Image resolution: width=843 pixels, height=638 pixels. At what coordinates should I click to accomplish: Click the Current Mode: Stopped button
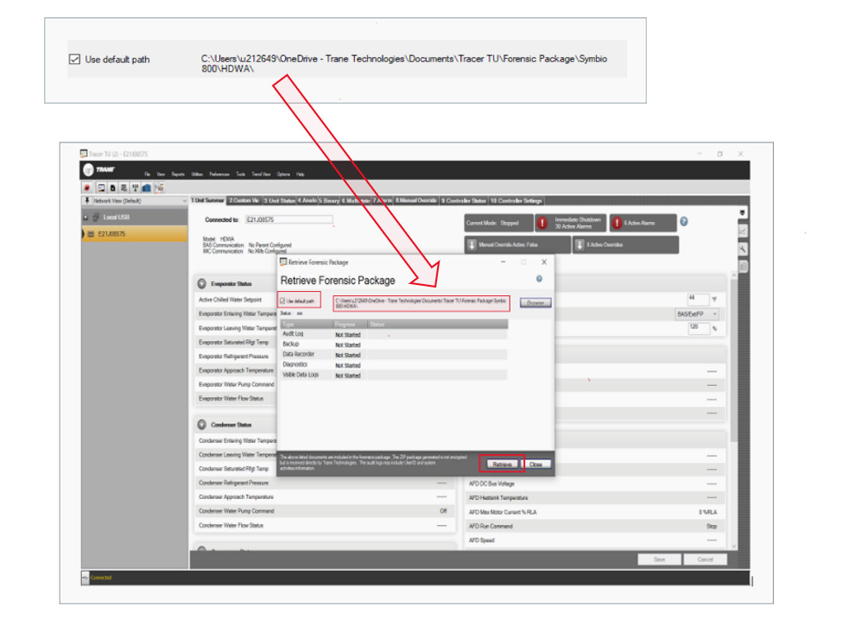pos(498,223)
